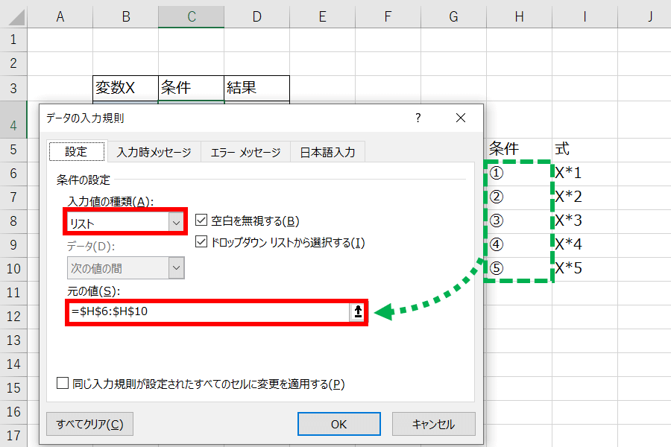This screenshot has height=447, width=671.
Task: Select cell H6 containing ①
Action: (517, 173)
